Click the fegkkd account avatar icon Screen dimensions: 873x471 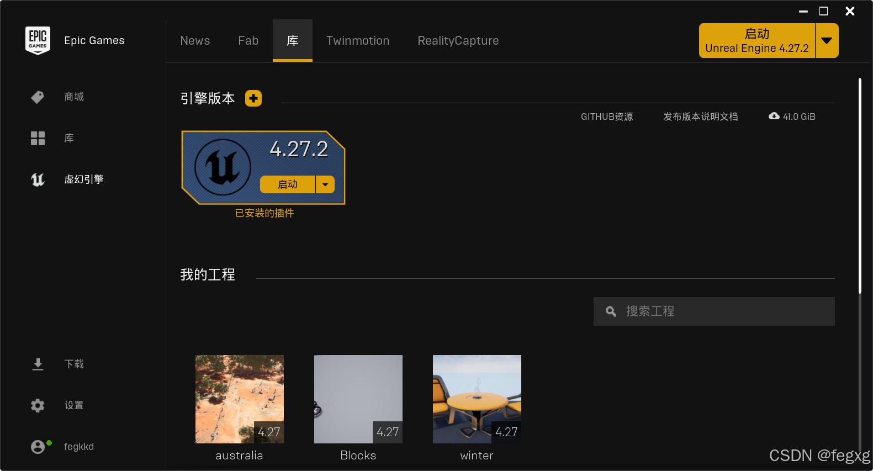click(x=38, y=447)
